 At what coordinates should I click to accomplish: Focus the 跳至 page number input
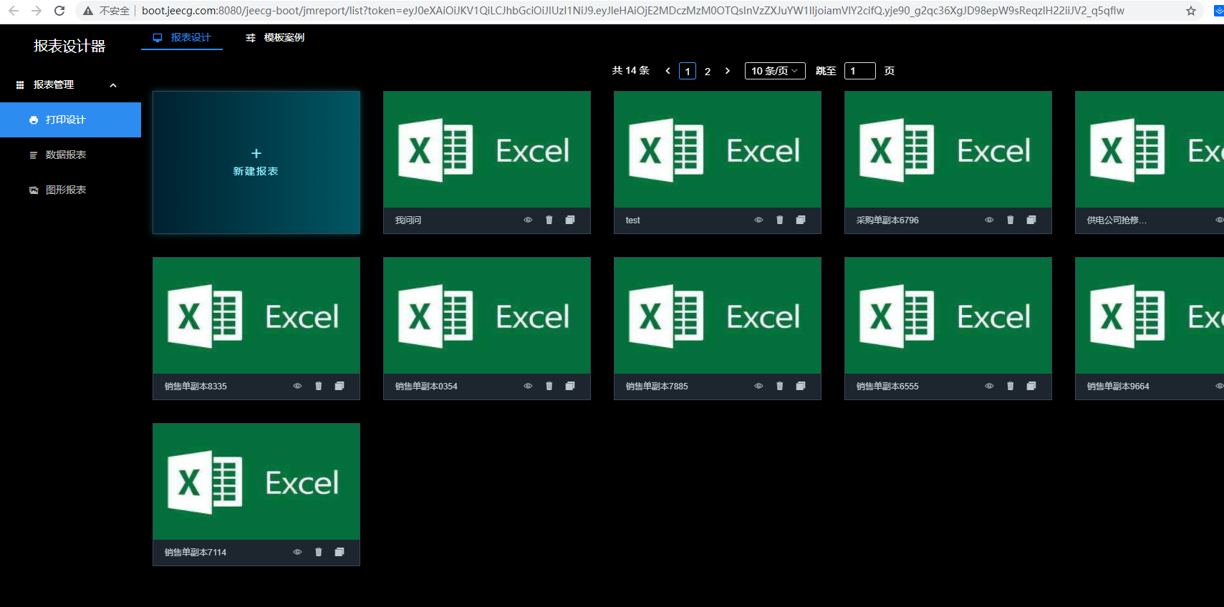click(860, 71)
